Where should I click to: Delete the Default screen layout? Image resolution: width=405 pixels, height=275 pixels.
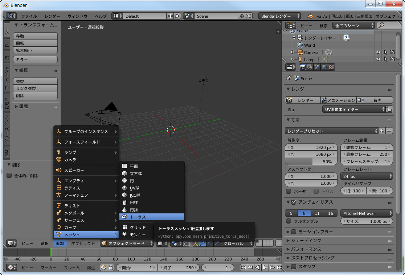(177, 16)
